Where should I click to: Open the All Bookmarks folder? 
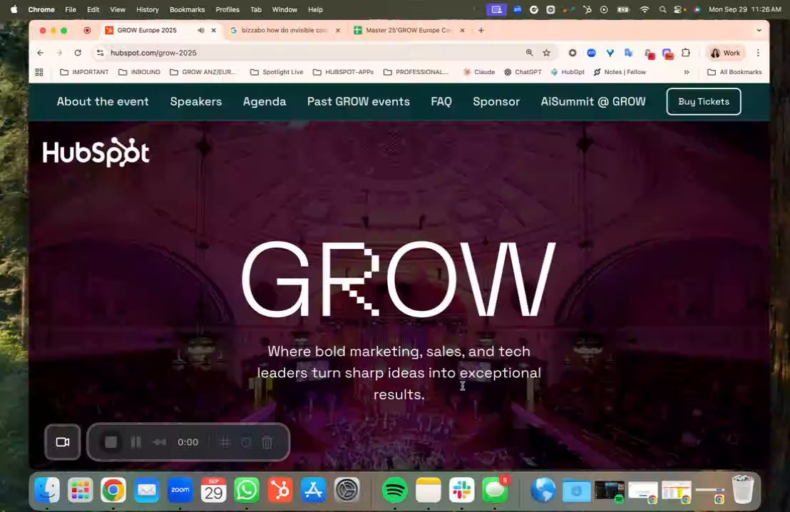734,72
